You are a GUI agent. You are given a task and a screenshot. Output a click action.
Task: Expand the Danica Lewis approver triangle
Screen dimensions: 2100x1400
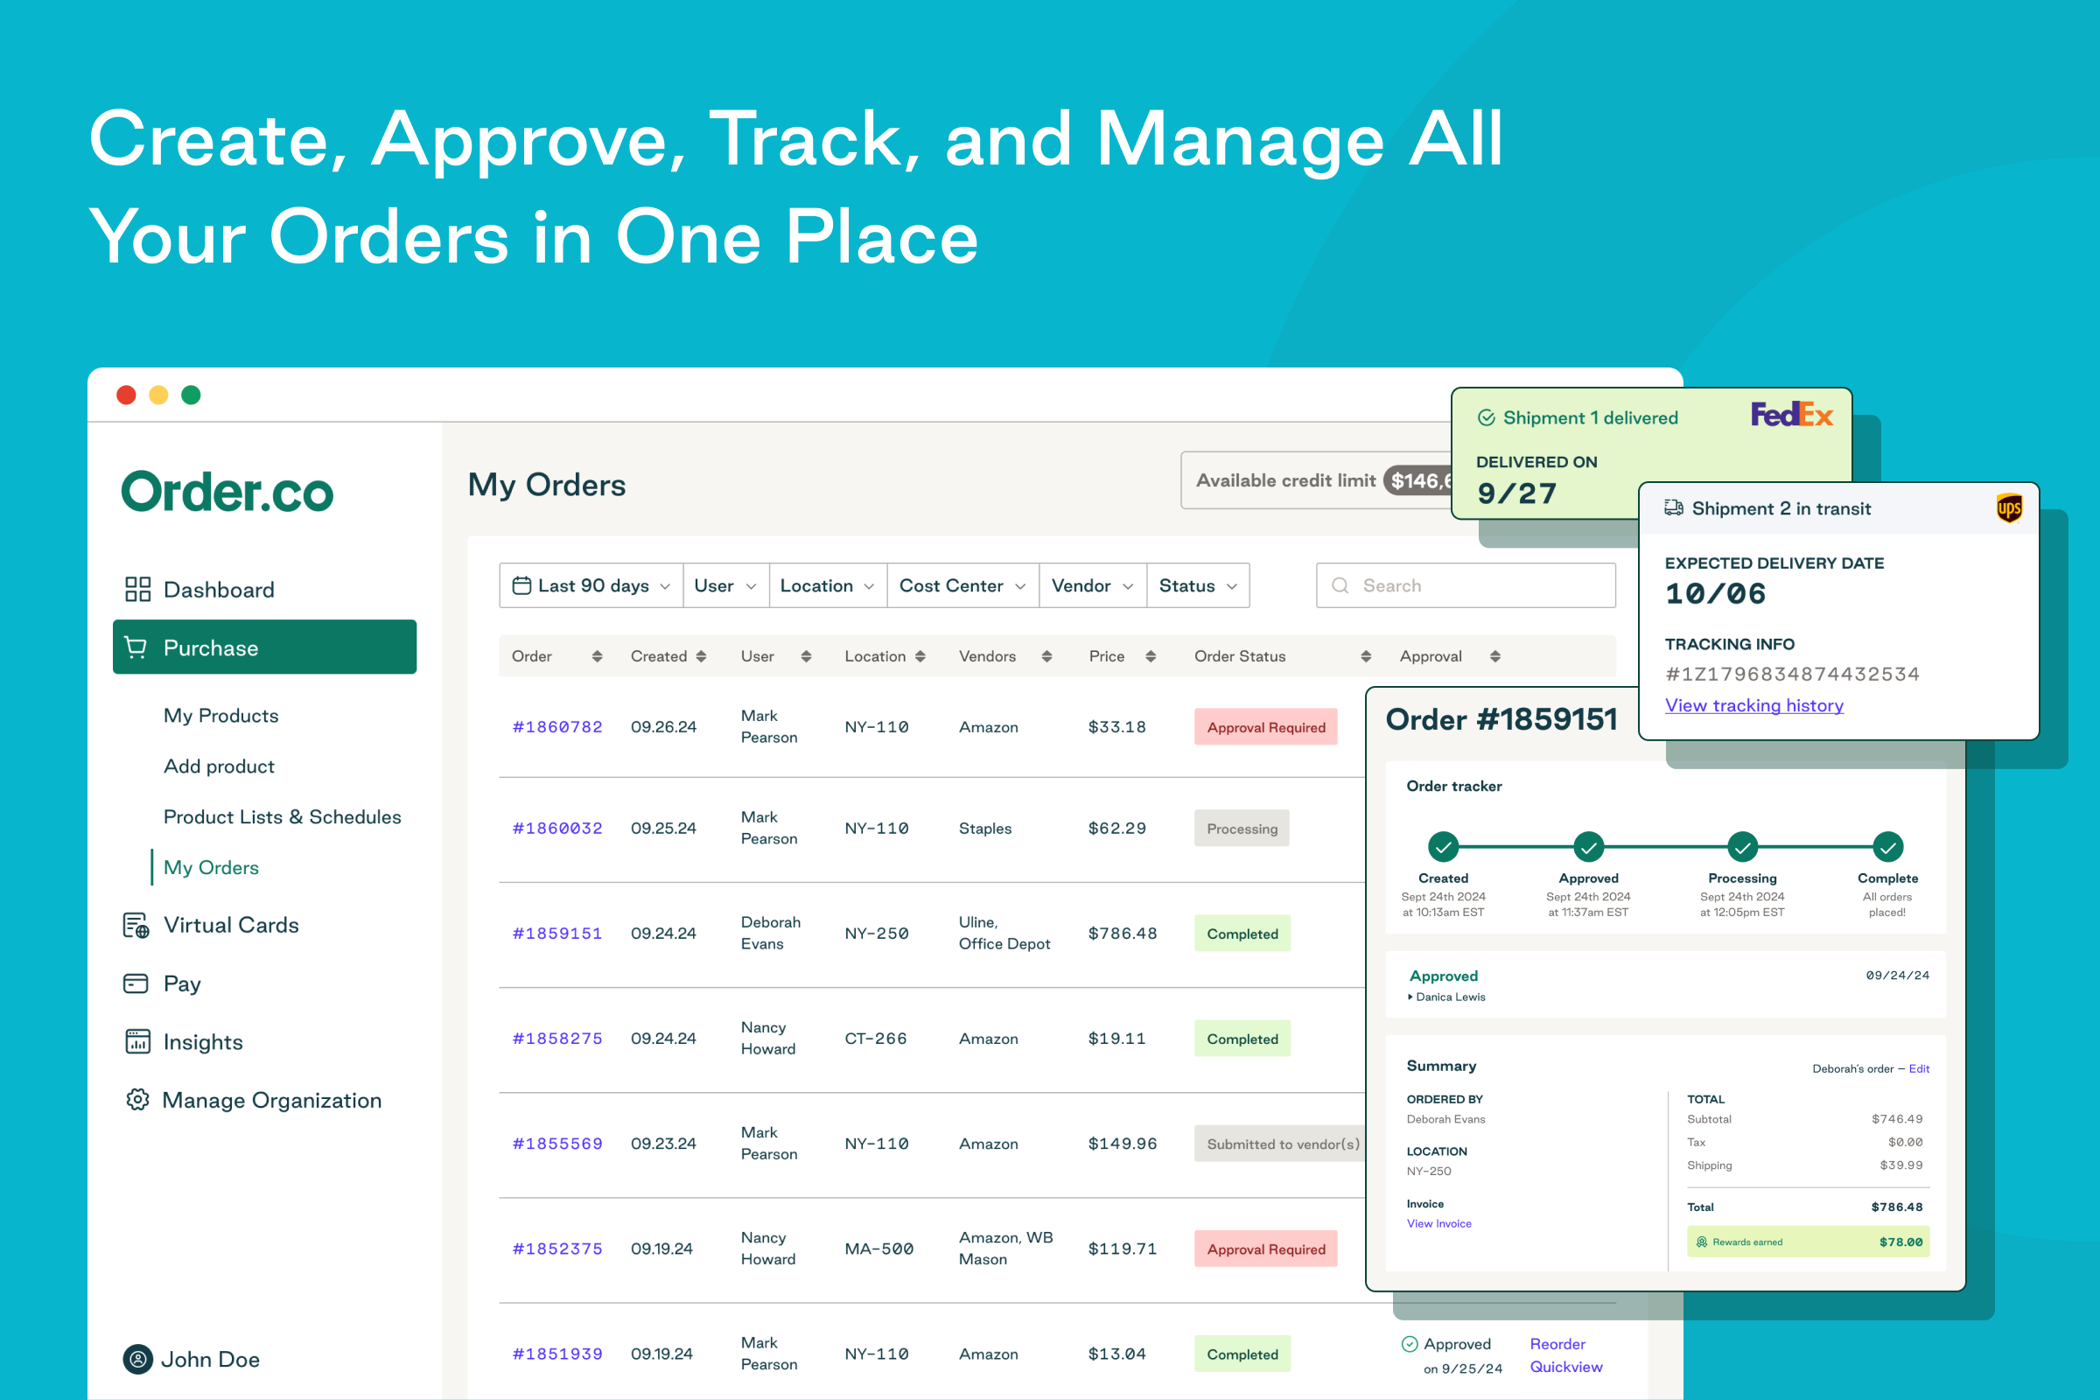(1410, 997)
